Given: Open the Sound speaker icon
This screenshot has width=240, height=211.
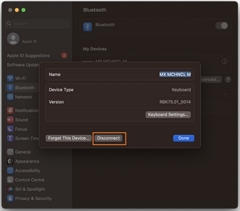Looking at the screenshot, I should (10, 120).
